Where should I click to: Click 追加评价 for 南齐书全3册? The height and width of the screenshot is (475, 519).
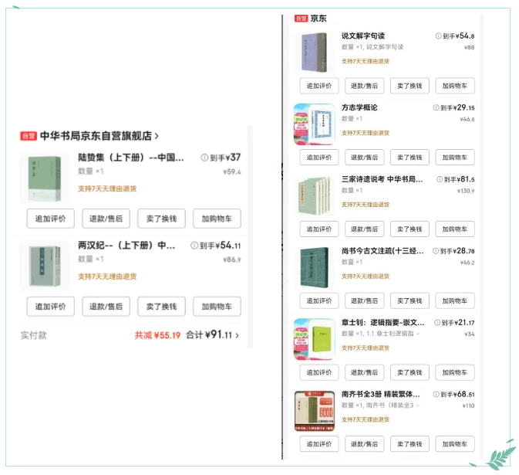point(319,444)
